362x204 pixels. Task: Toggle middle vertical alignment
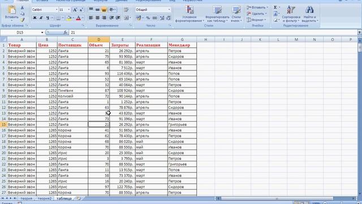[x=97, y=10]
